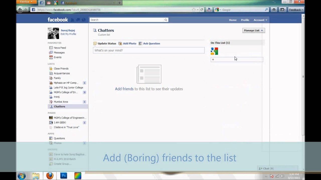The width and height of the screenshot is (321, 180).
Task: Open the Firefox application menu
Action: click(x=26, y=2)
